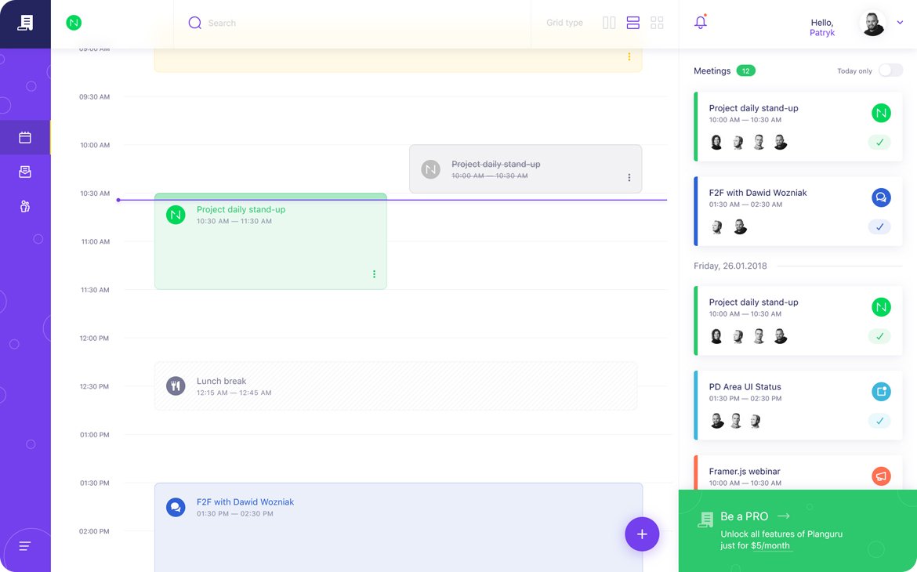Click teal icon on PD Area UI Status card
This screenshot has height=572, width=917.
tap(881, 391)
